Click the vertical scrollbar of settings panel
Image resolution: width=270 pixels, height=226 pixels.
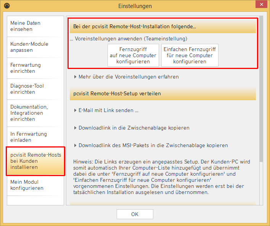pos(261,114)
